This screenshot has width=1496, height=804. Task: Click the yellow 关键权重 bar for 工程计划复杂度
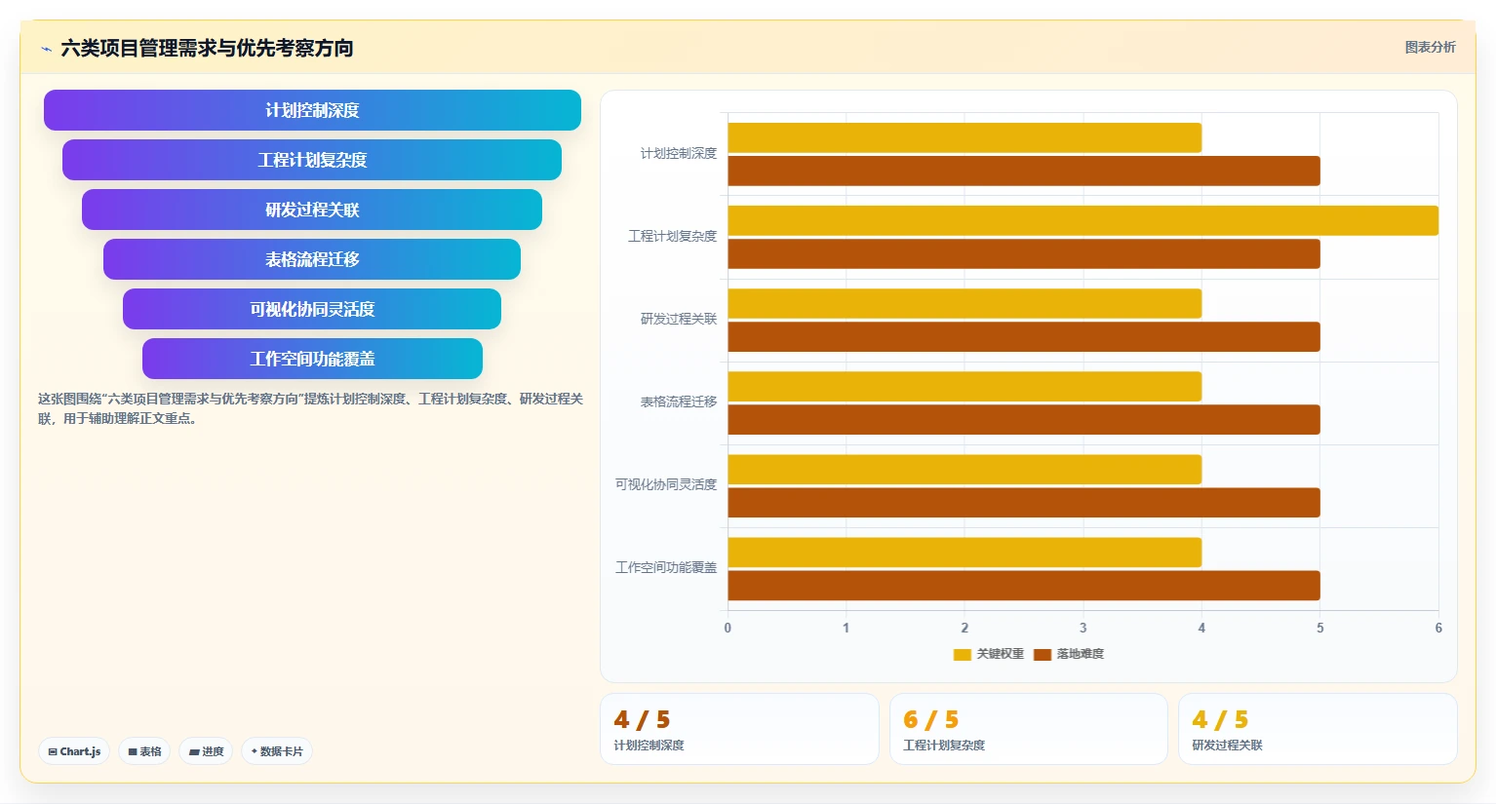(1083, 220)
